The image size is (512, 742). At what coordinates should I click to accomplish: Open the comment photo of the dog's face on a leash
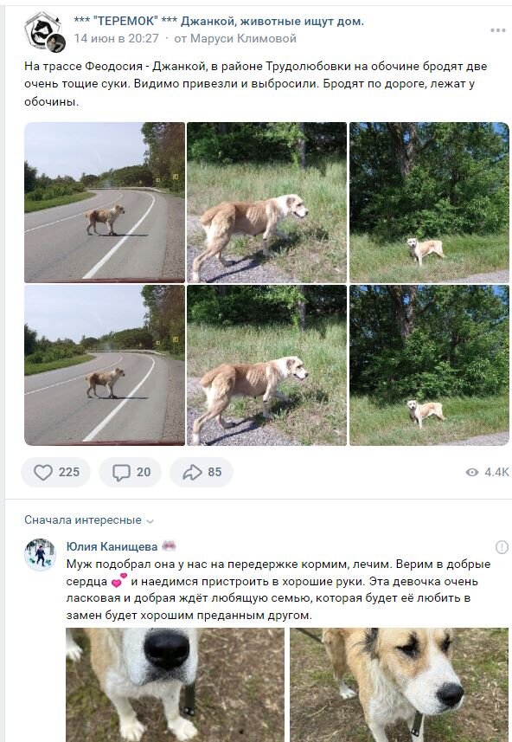click(400, 685)
